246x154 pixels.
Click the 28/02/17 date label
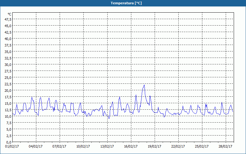(225, 147)
